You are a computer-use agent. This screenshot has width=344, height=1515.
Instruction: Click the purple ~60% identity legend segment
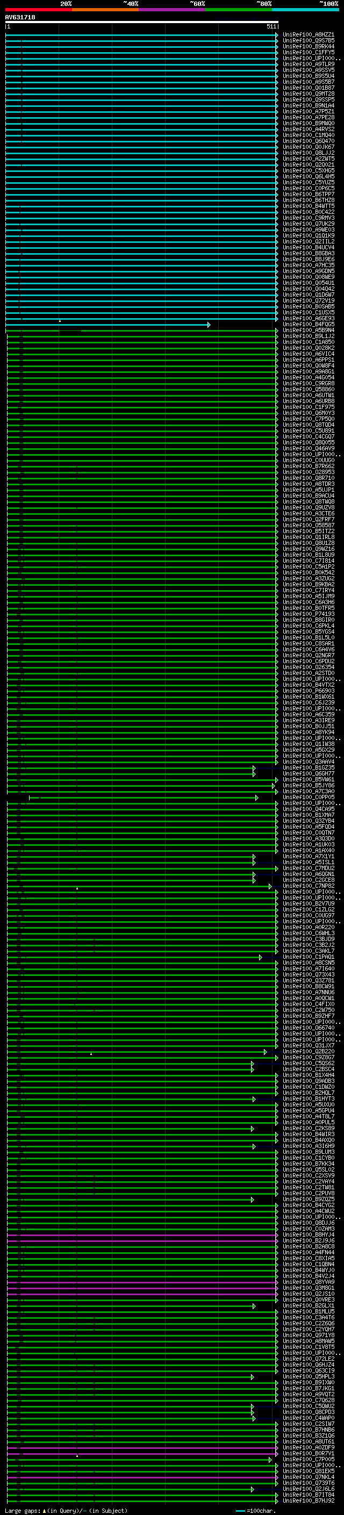click(x=173, y=10)
